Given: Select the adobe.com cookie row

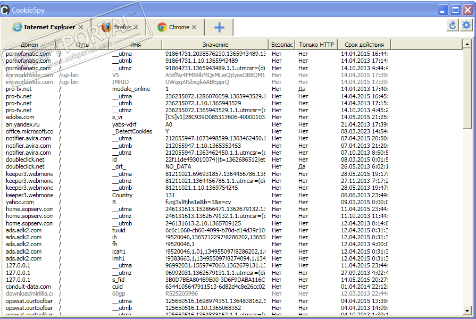Looking at the screenshot, I should pyautogui.click(x=196, y=117).
